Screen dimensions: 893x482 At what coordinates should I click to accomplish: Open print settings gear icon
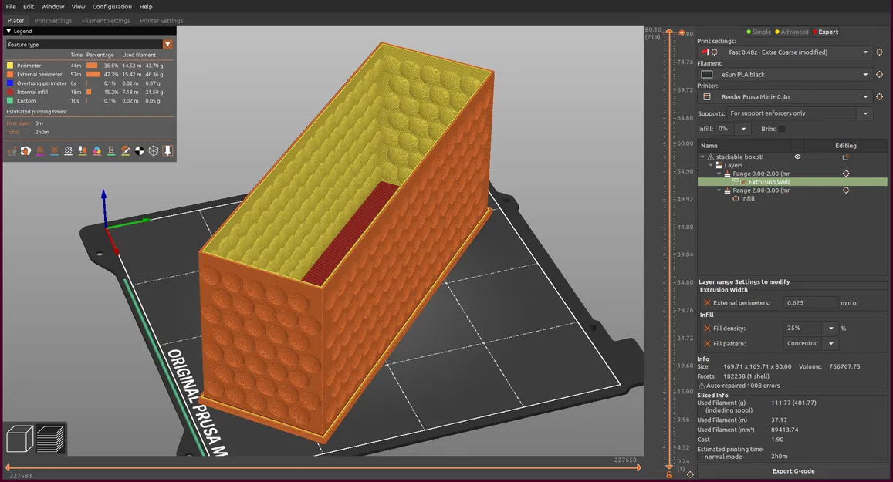(879, 52)
